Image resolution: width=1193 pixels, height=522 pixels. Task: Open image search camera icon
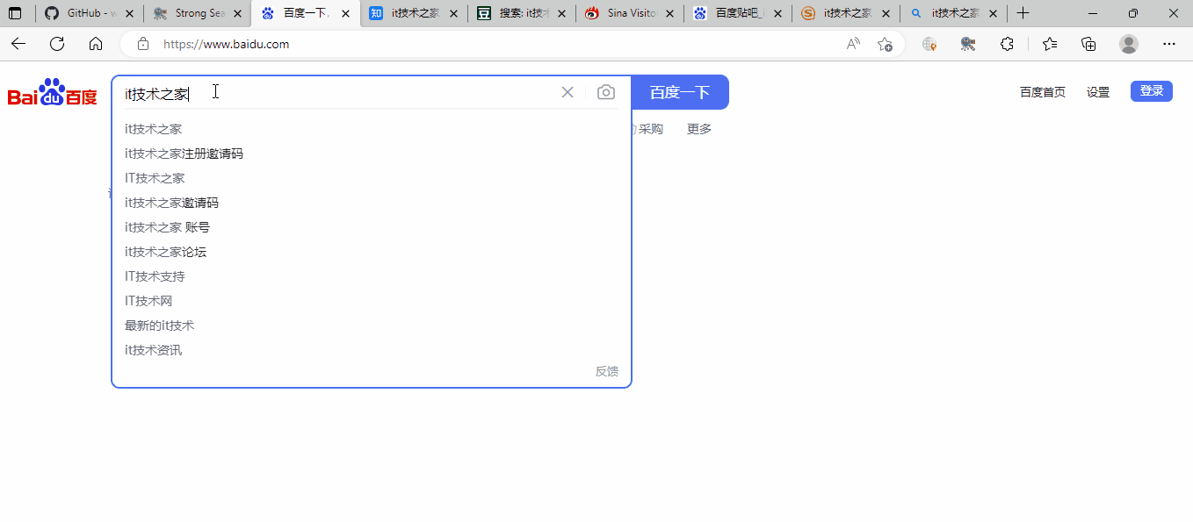click(606, 92)
